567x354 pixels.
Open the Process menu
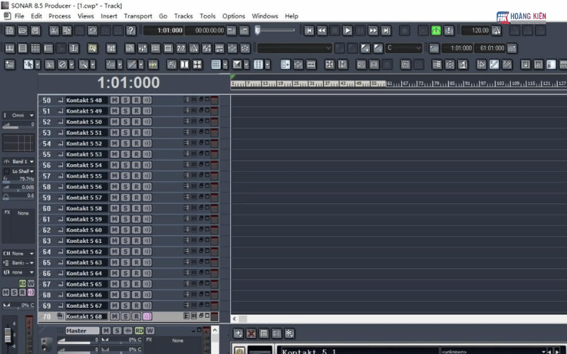tap(60, 16)
